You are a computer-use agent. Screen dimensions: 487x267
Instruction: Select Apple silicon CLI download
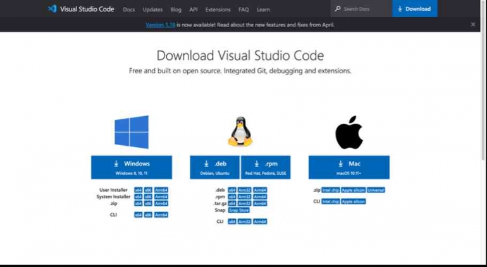[354, 201]
